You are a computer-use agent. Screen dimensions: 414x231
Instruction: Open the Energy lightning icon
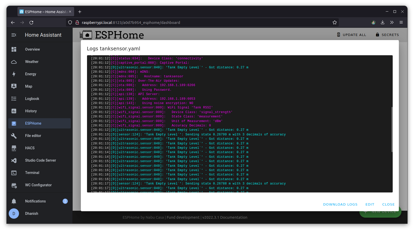14,74
